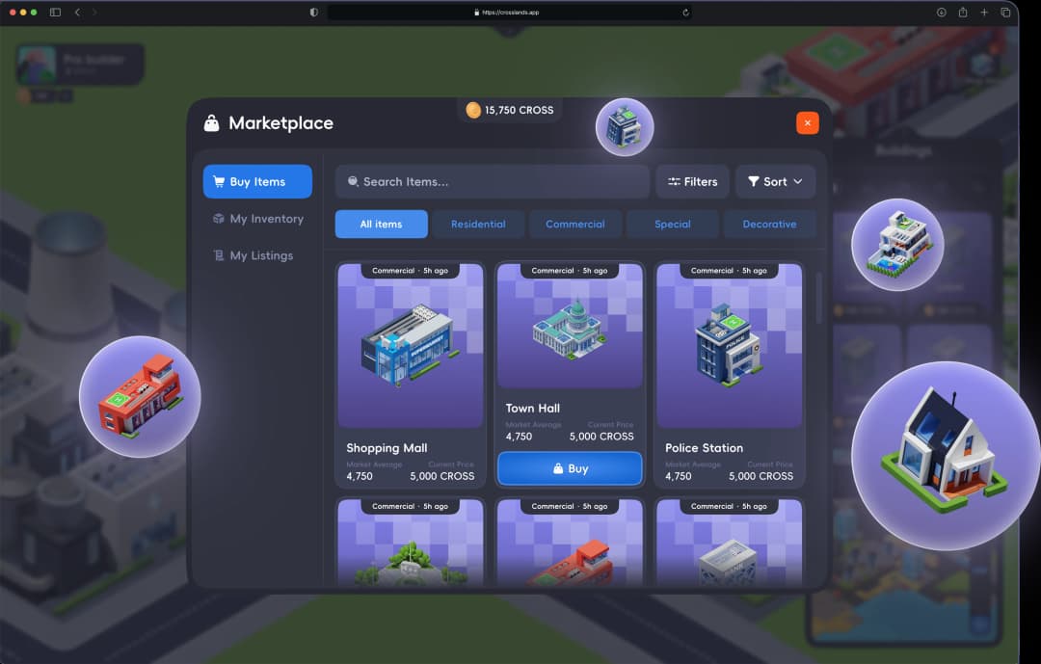Toggle the browser sidebar

[55, 12]
